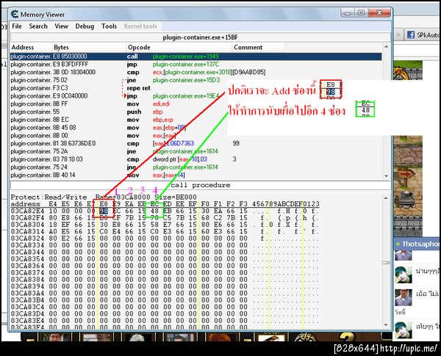
Task: Select the highlighted 98 byte at 03CA82E4
Action: coord(104,211)
